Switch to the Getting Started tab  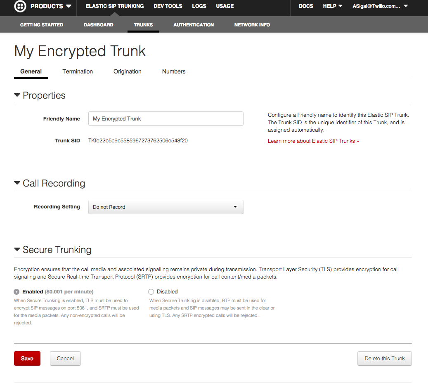coord(42,25)
